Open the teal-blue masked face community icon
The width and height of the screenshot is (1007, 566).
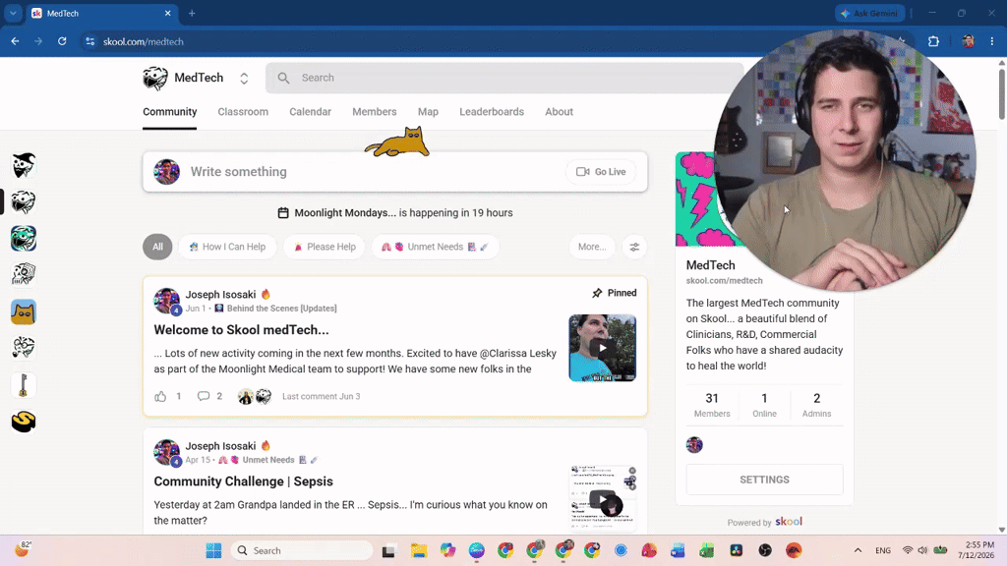coord(24,239)
